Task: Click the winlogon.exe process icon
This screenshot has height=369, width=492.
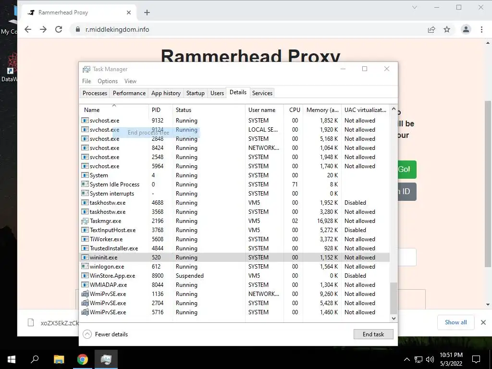Action: click(x=85, y=266)
